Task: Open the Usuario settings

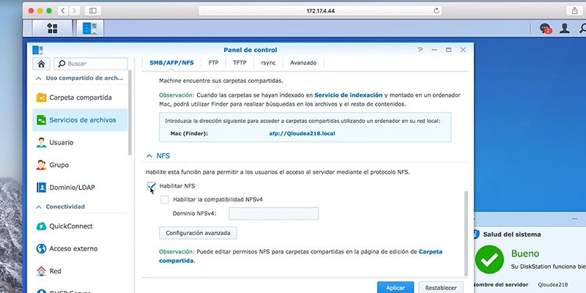Action: click(80, 142)
